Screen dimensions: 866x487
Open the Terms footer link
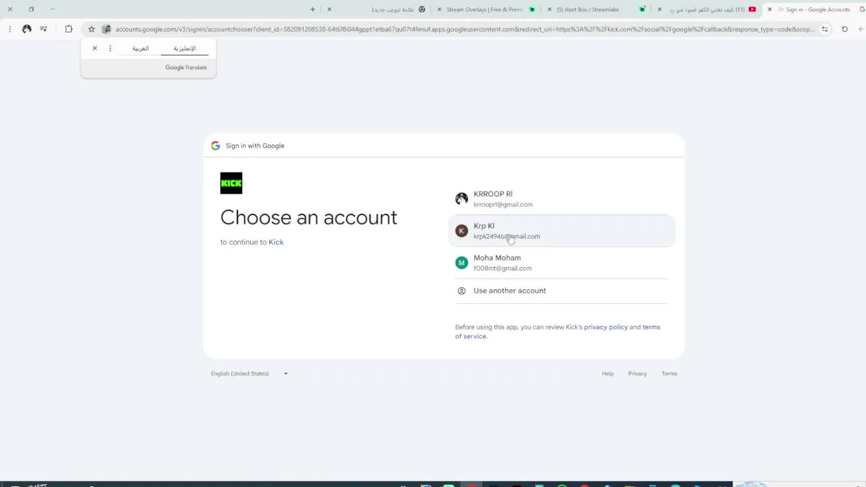(x=669, y=373)
